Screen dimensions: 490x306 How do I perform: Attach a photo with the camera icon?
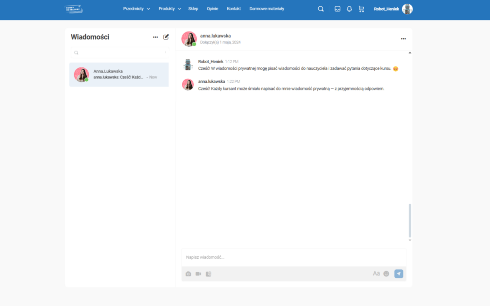(188, 274)
